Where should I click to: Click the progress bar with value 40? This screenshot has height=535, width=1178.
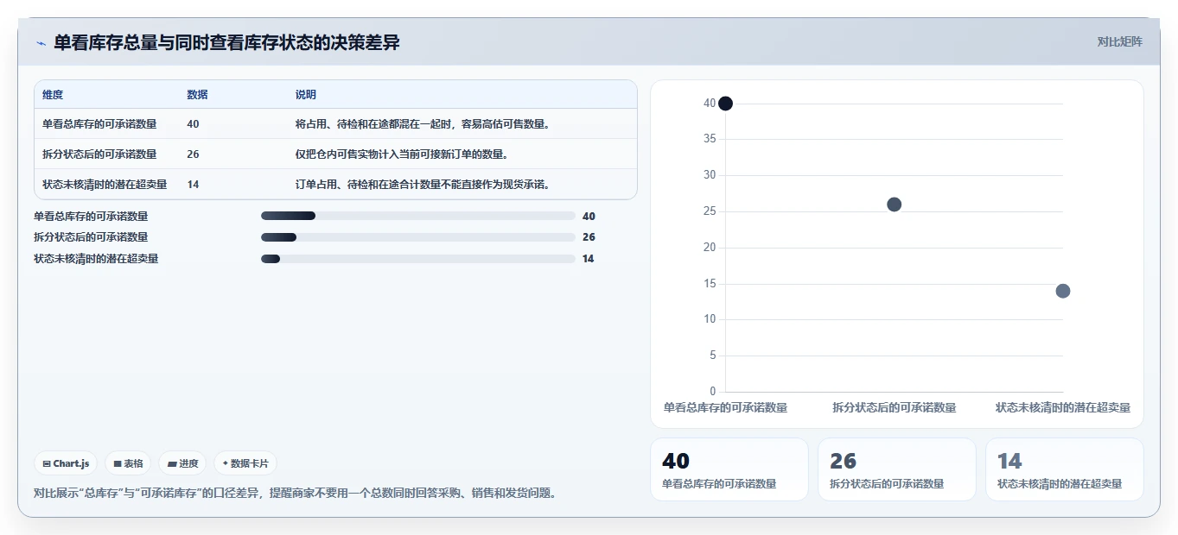tap(418, 216)
